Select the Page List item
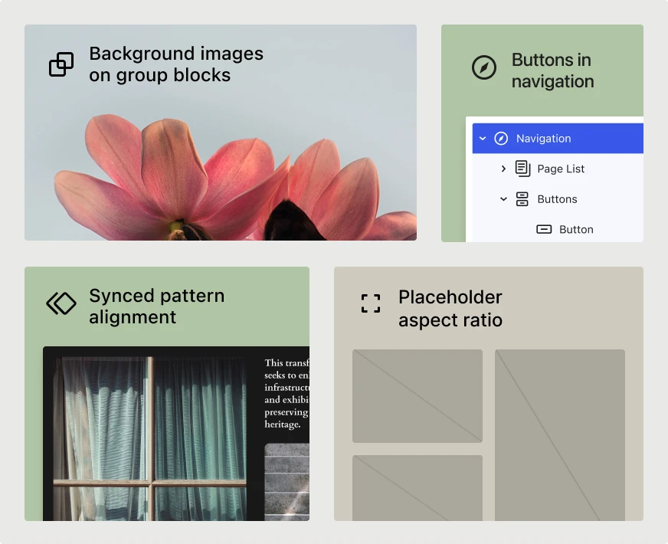Viewport: 668px width, 544px height. pos(561,169)
